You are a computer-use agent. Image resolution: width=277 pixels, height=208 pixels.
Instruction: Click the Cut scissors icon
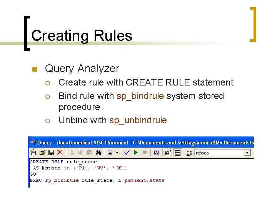click(x=72, y=153)
